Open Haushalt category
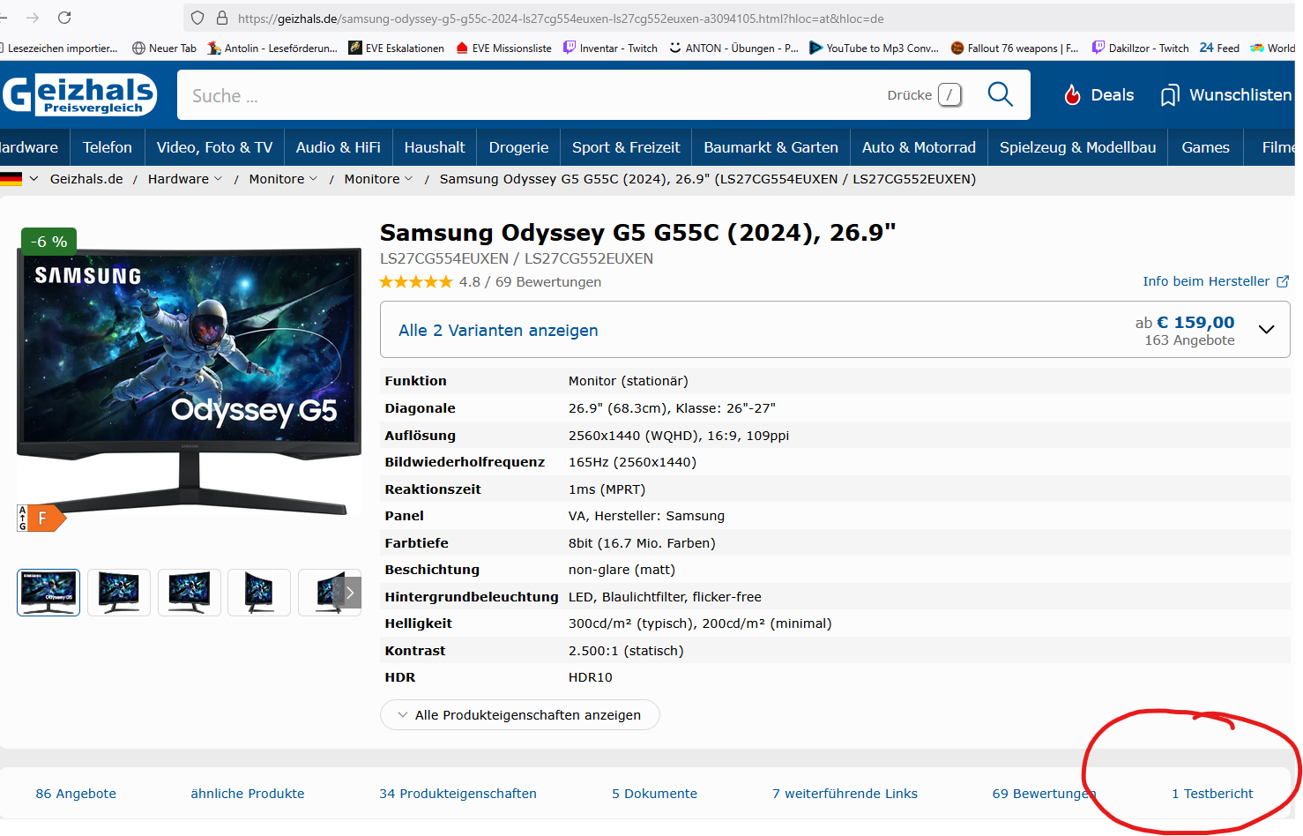 click(435, 147)
